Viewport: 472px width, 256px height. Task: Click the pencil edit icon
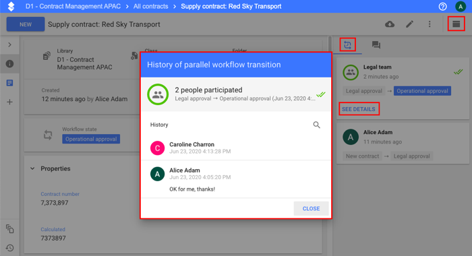pos(410,24)
